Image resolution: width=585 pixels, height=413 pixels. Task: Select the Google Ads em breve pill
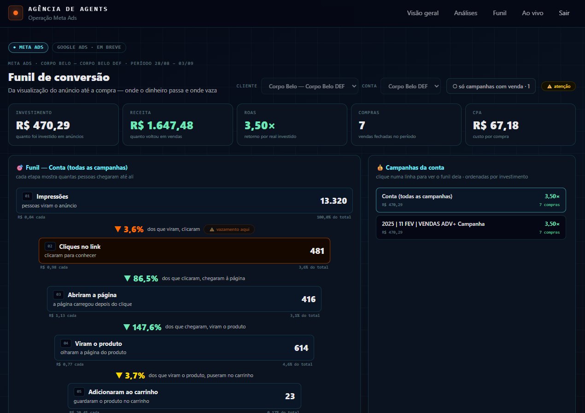[x=89, y=47]
